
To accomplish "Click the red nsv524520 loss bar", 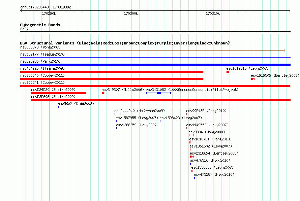I will point(59,93).
